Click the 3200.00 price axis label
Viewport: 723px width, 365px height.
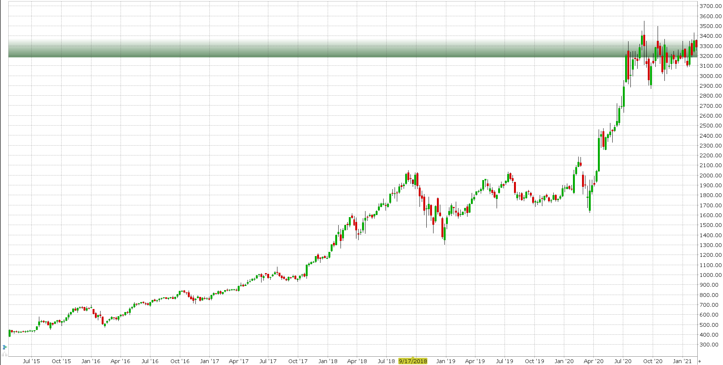coord(711,56)
